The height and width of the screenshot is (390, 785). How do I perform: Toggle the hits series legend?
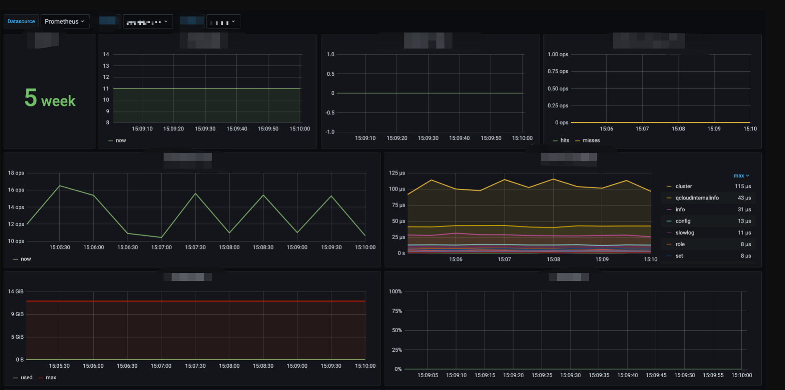[x=564, y=141]
